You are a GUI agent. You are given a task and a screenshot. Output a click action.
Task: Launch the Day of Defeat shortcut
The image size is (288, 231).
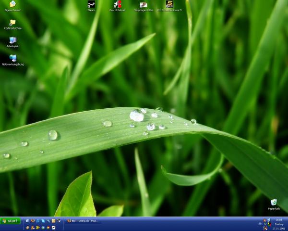[117, 6]
